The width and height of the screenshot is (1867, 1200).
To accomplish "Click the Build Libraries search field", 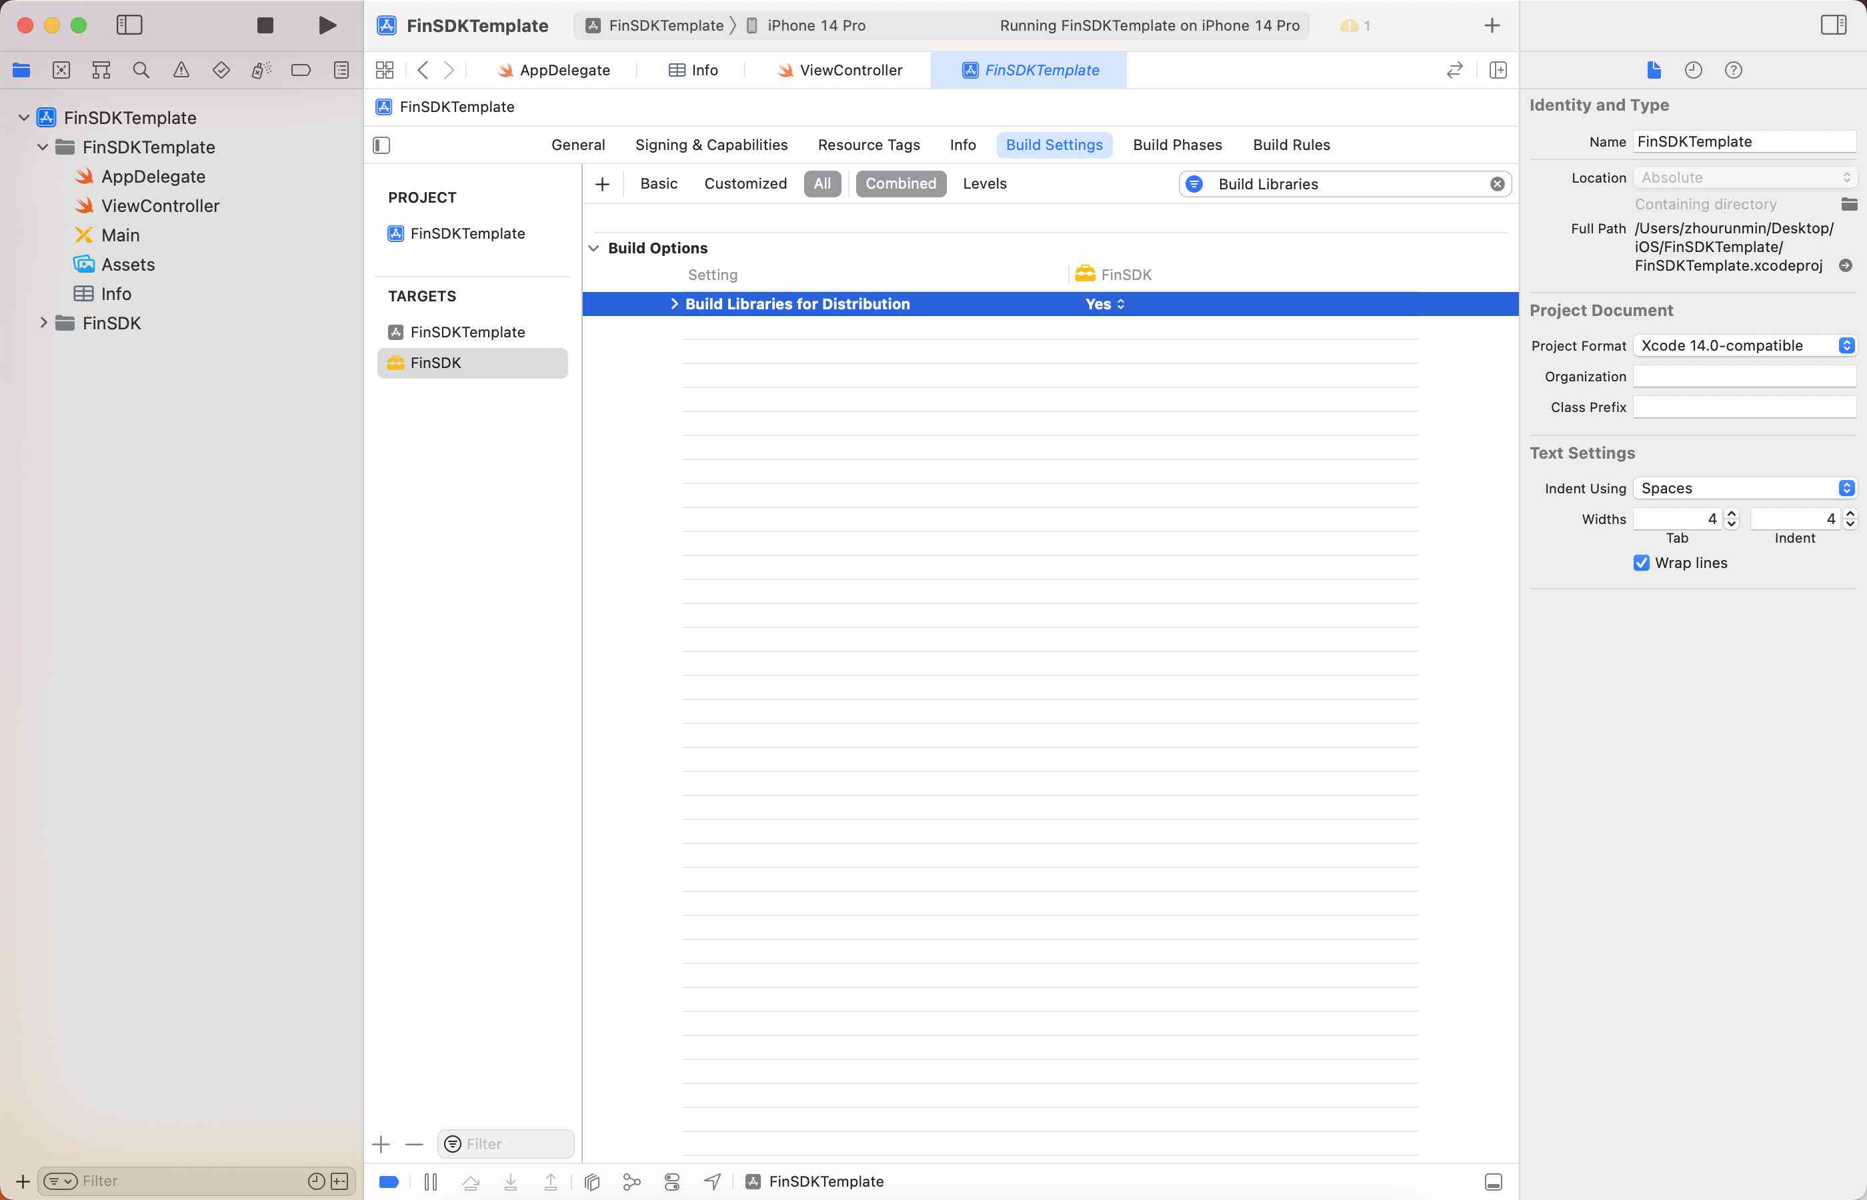I will [x=1346, y=184].
